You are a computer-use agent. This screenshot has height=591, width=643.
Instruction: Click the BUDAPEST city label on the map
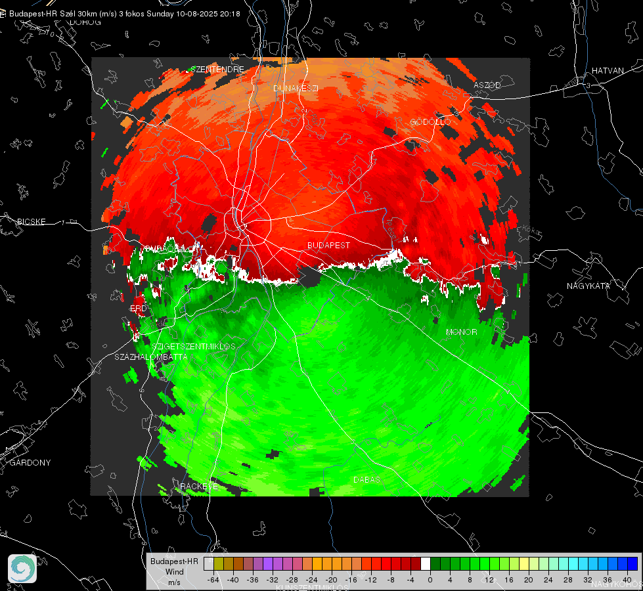[329, 245]
